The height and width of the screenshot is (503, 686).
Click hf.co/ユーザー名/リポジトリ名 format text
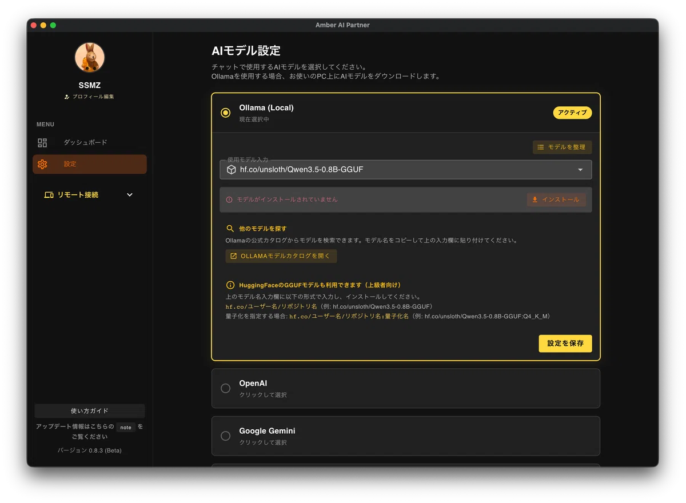(x=272, y=307)
